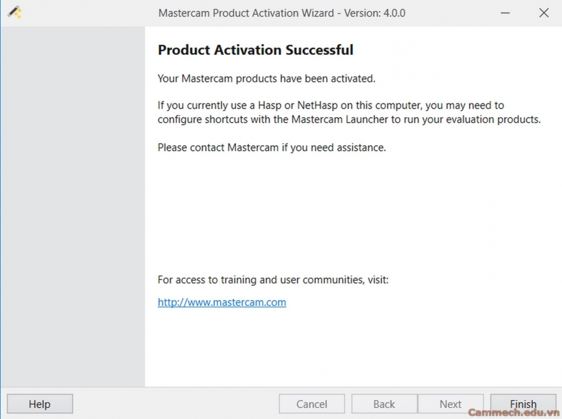
Task: Minimize the Activation Wizard window
Action: (x=506, y=12)
